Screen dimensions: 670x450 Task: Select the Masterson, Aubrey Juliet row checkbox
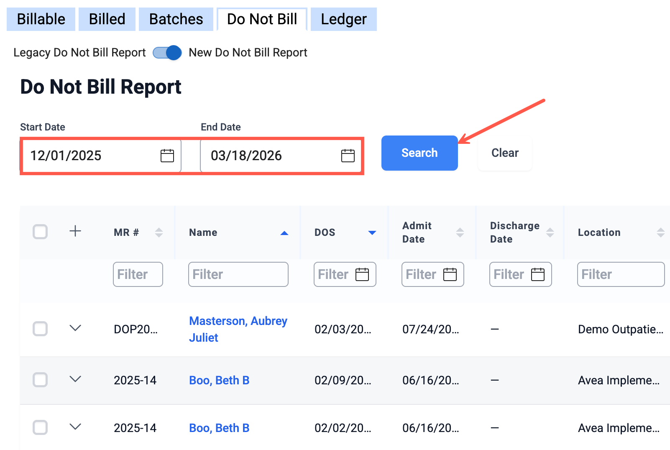click(x=40, y=329)
